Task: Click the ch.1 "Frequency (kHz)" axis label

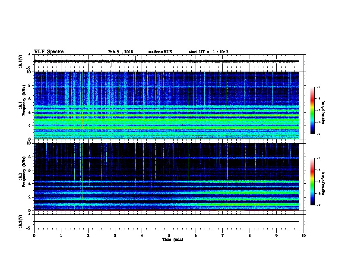Action: click(x=24, y=100)
